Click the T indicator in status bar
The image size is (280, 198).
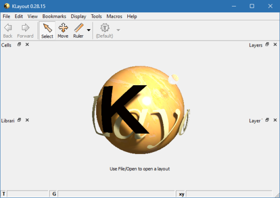click(x=4, y=194)
